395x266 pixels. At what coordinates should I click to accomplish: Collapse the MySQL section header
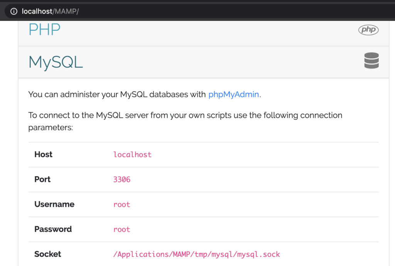pos(204,62)
